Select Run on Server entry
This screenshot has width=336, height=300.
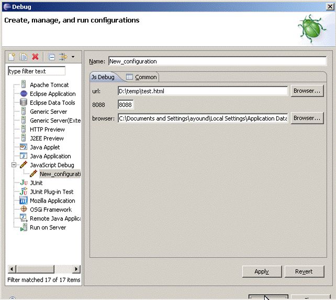point(48,228)
